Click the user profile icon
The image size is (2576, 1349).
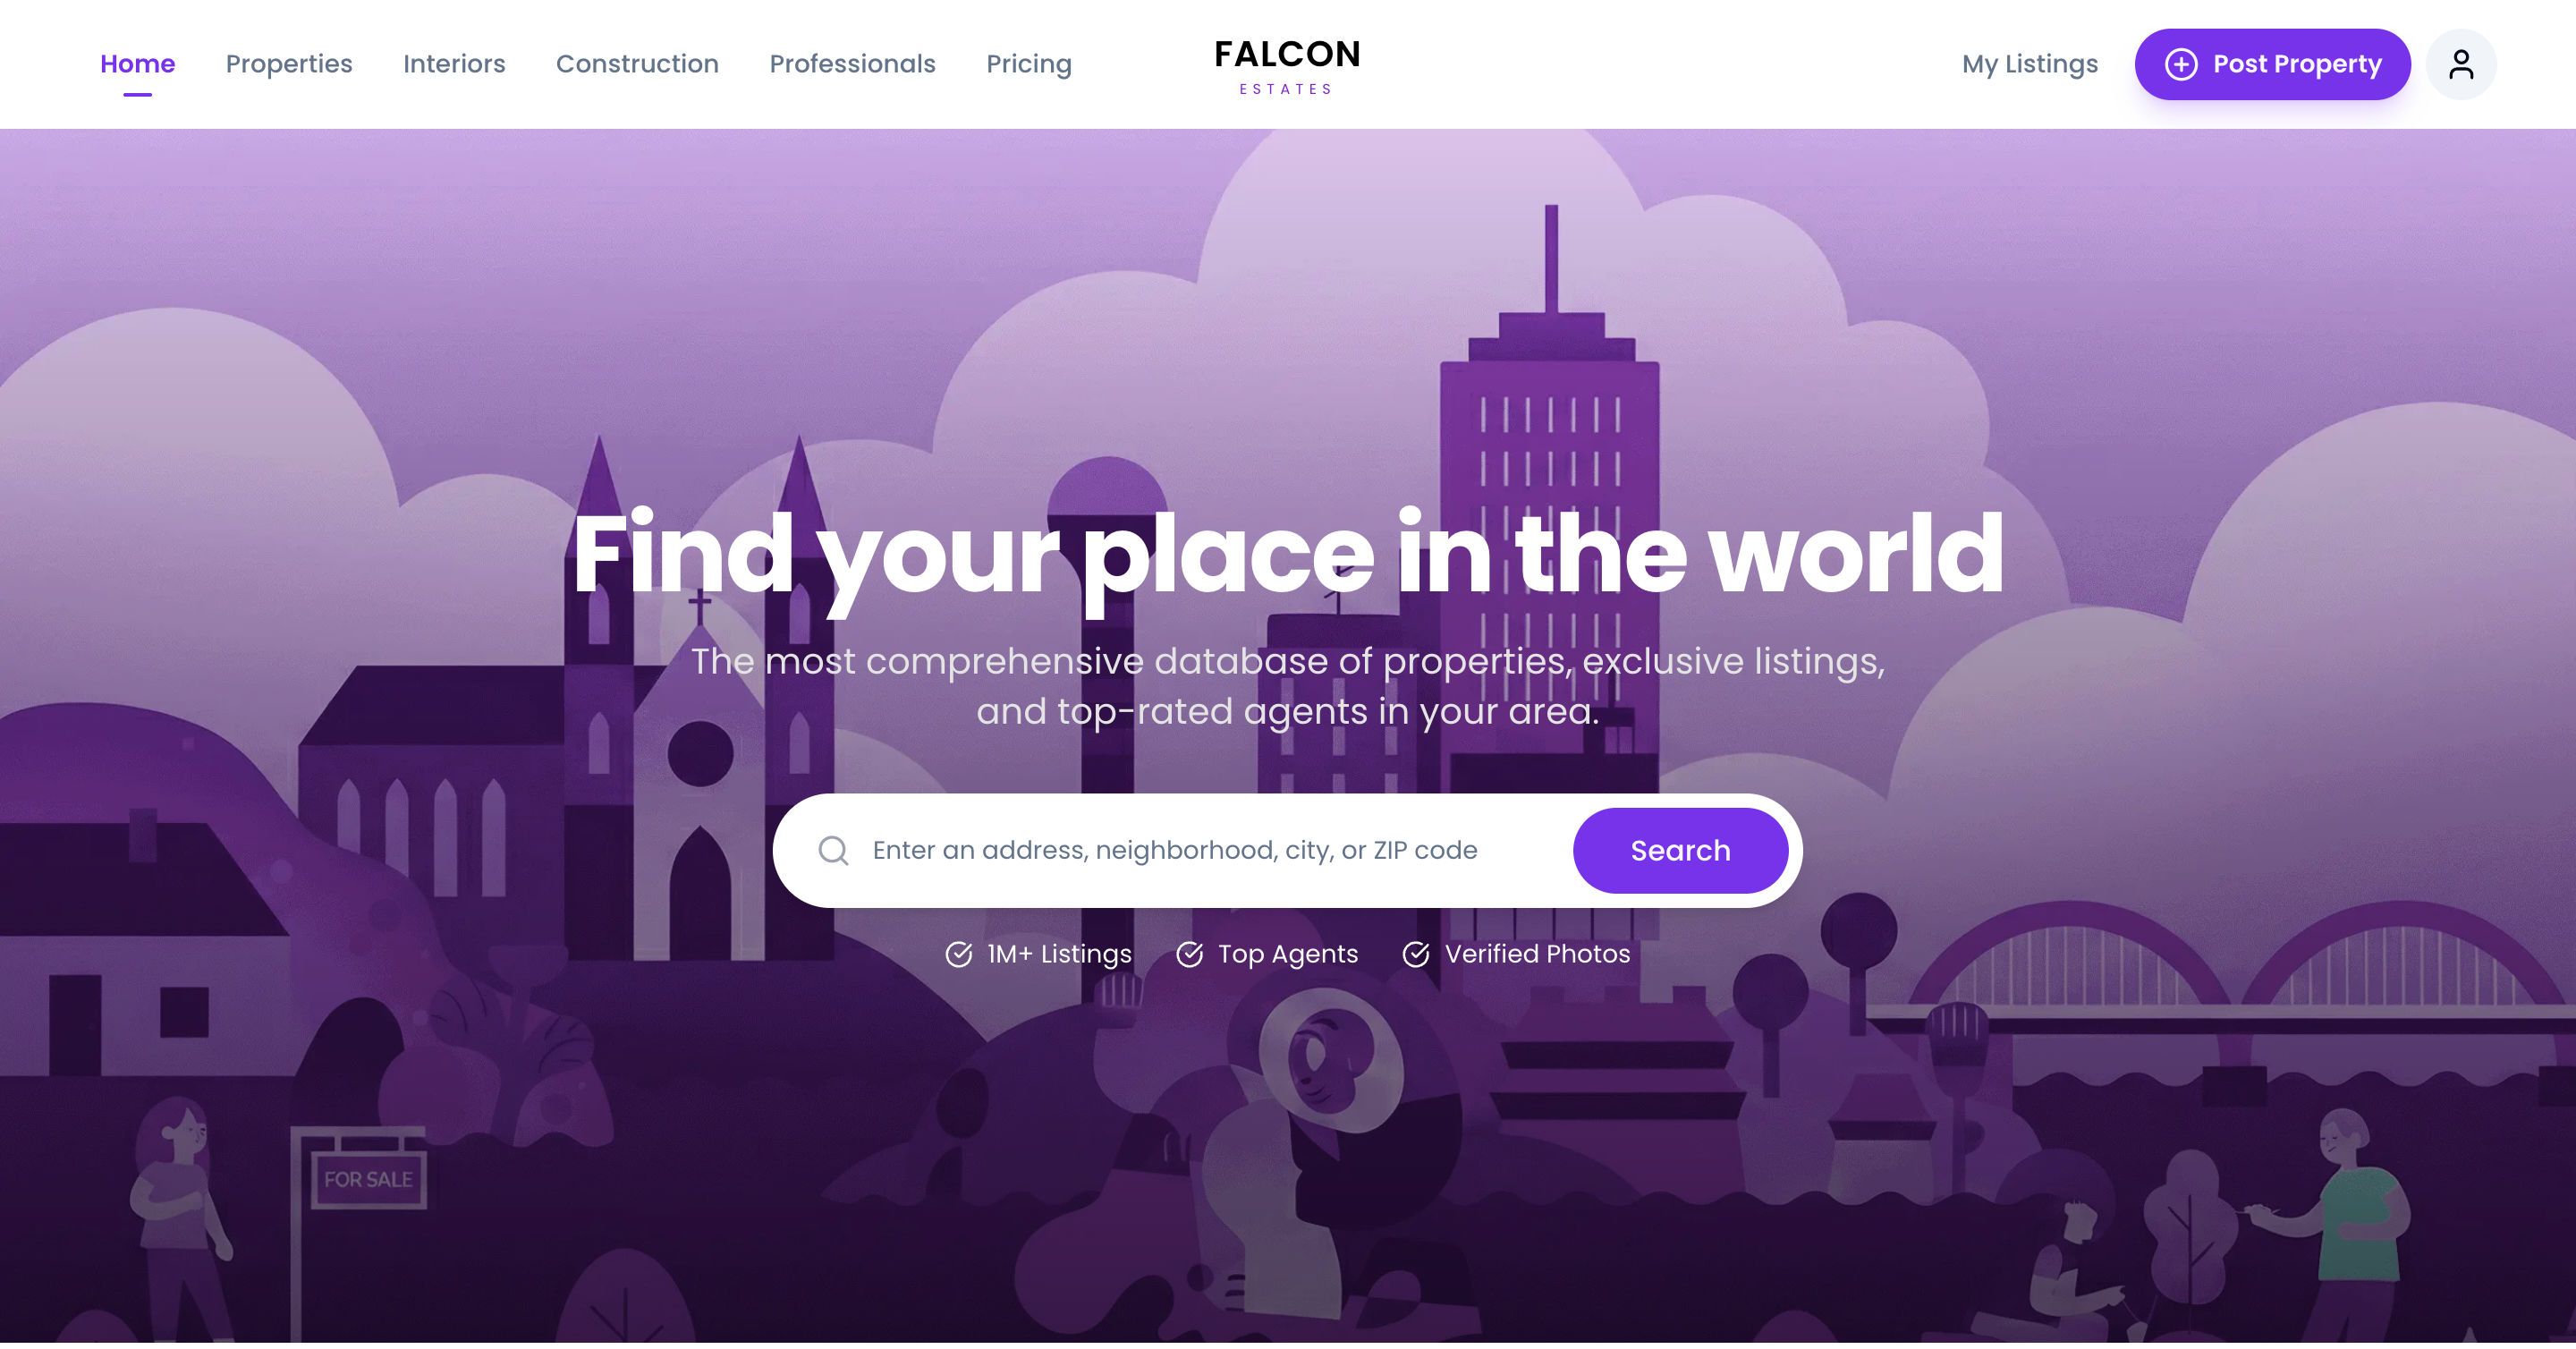point(2461,64)
